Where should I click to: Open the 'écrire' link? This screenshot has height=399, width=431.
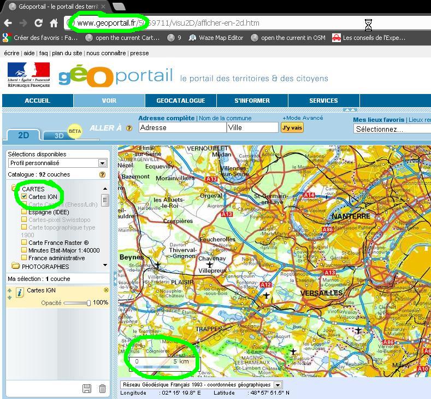11,53
